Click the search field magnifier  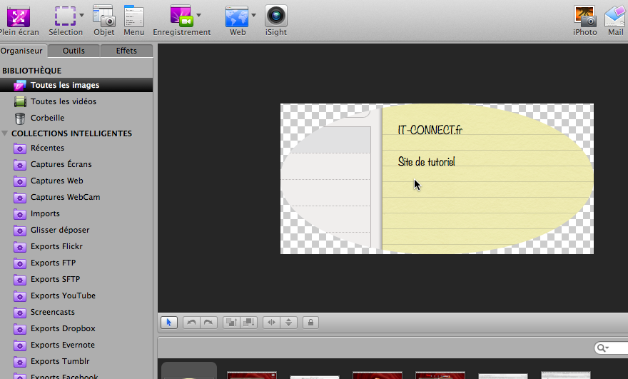(603, 348)
